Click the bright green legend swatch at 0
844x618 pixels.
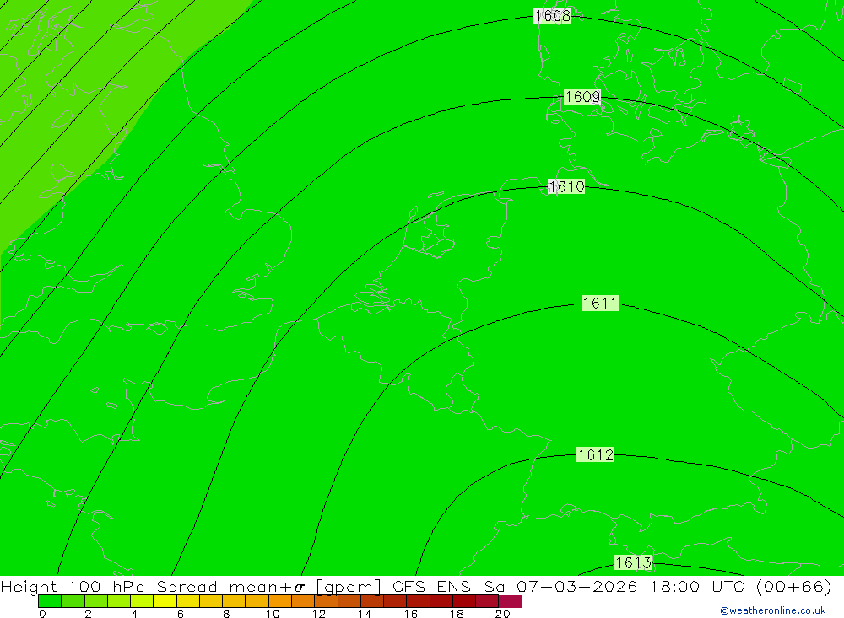[50, 601]
